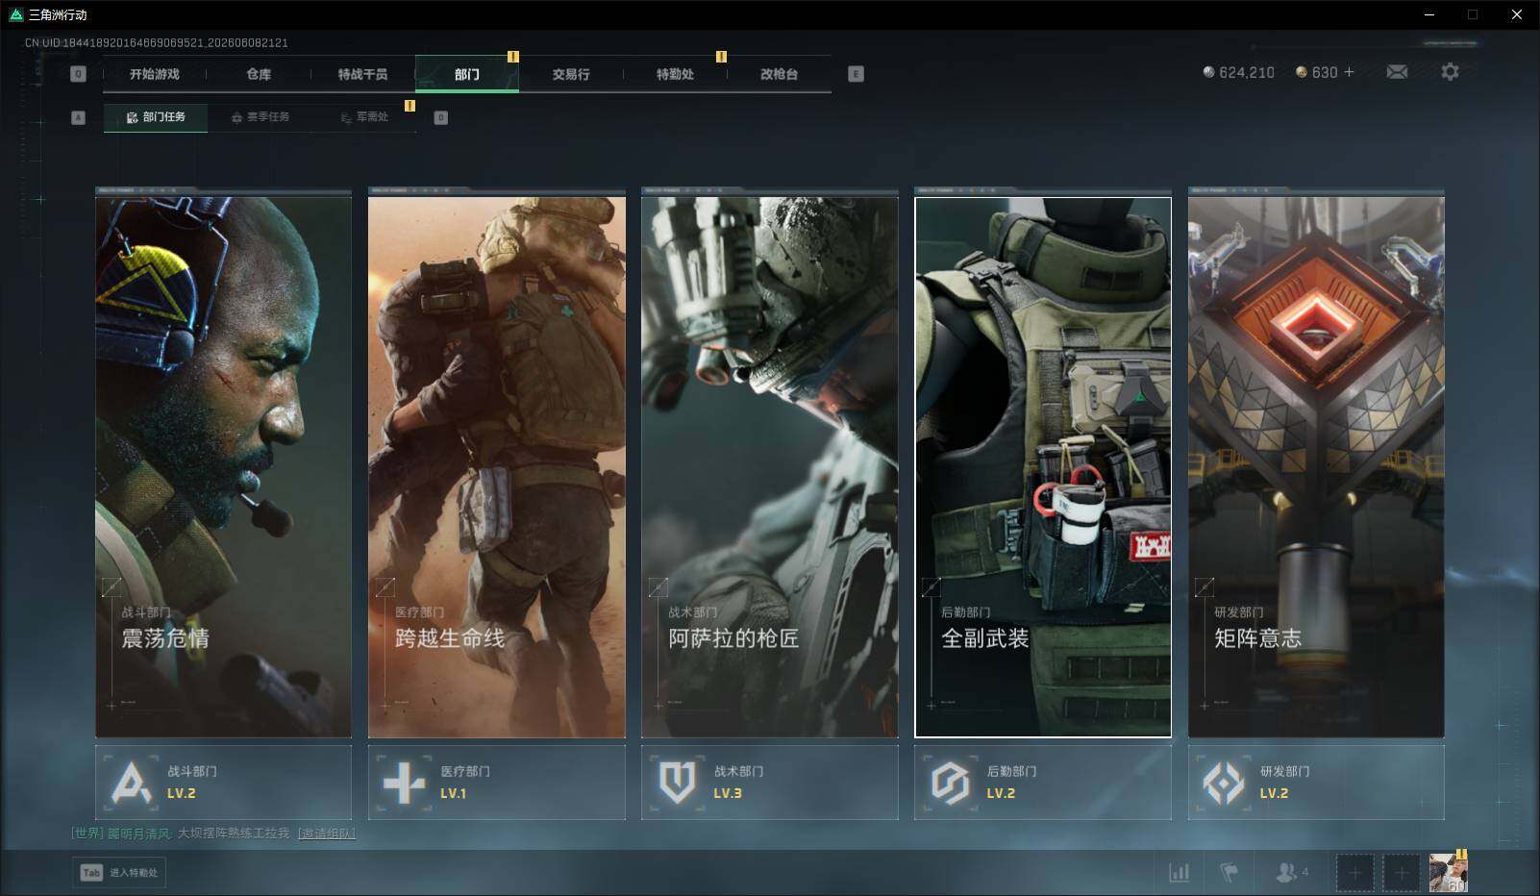1540x896 pixels.
Task: Open the 矩阵意志 research department card
Action: click(1316, 466)
